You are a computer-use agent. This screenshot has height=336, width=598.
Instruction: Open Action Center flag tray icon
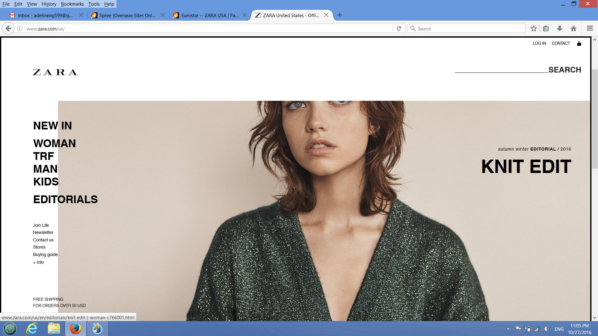(518, 329)
